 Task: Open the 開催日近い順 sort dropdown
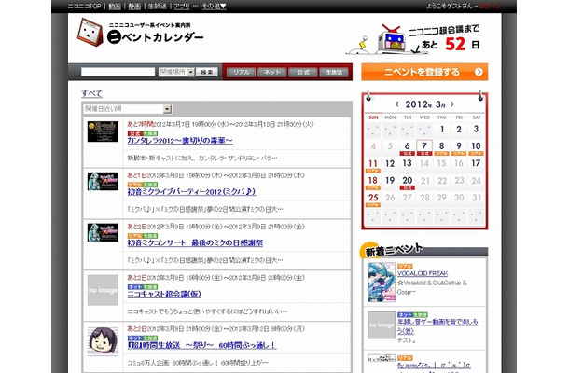pos(128,109)
